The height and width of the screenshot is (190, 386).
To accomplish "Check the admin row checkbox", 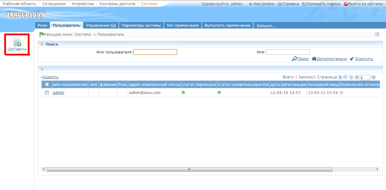I will coord(47,93).
